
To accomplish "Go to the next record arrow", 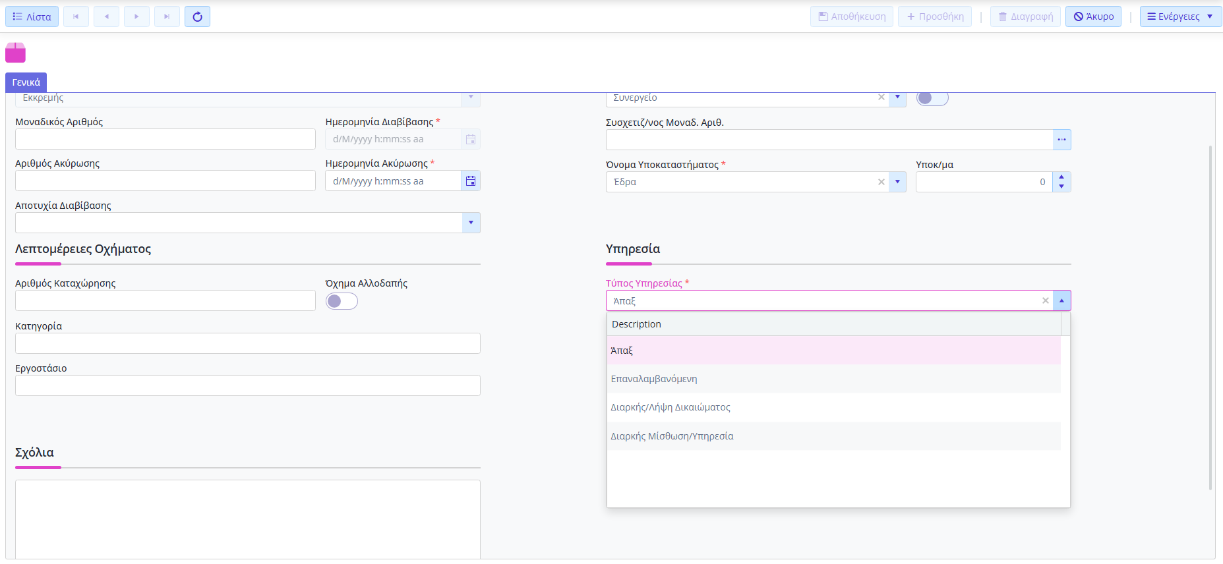I will 136,16.
